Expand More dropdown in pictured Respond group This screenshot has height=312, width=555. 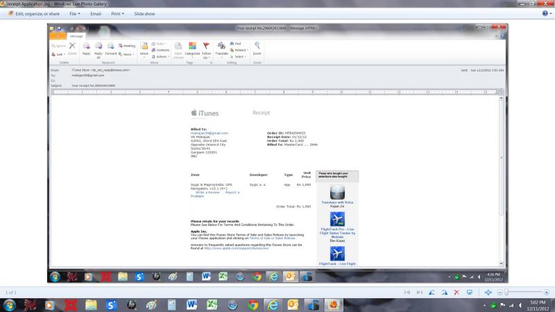pos(126,54)
